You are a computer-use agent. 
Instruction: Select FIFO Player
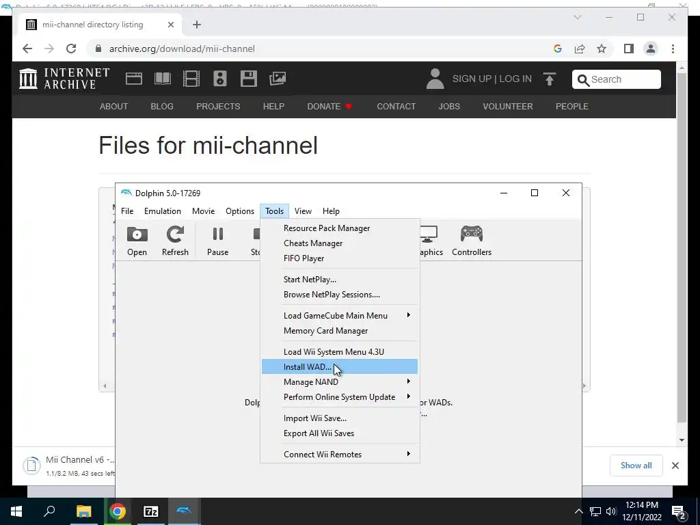click(x=340, y=258)
